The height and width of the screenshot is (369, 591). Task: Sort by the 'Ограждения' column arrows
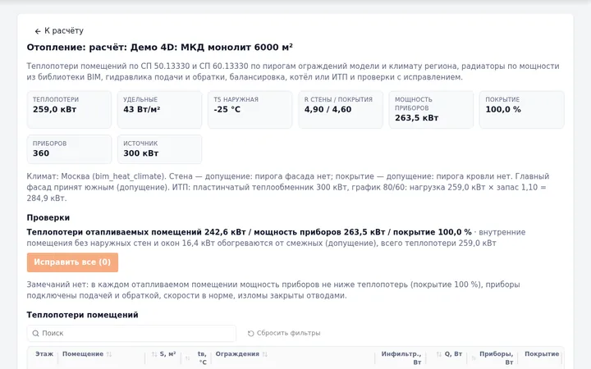coord(264,354)
